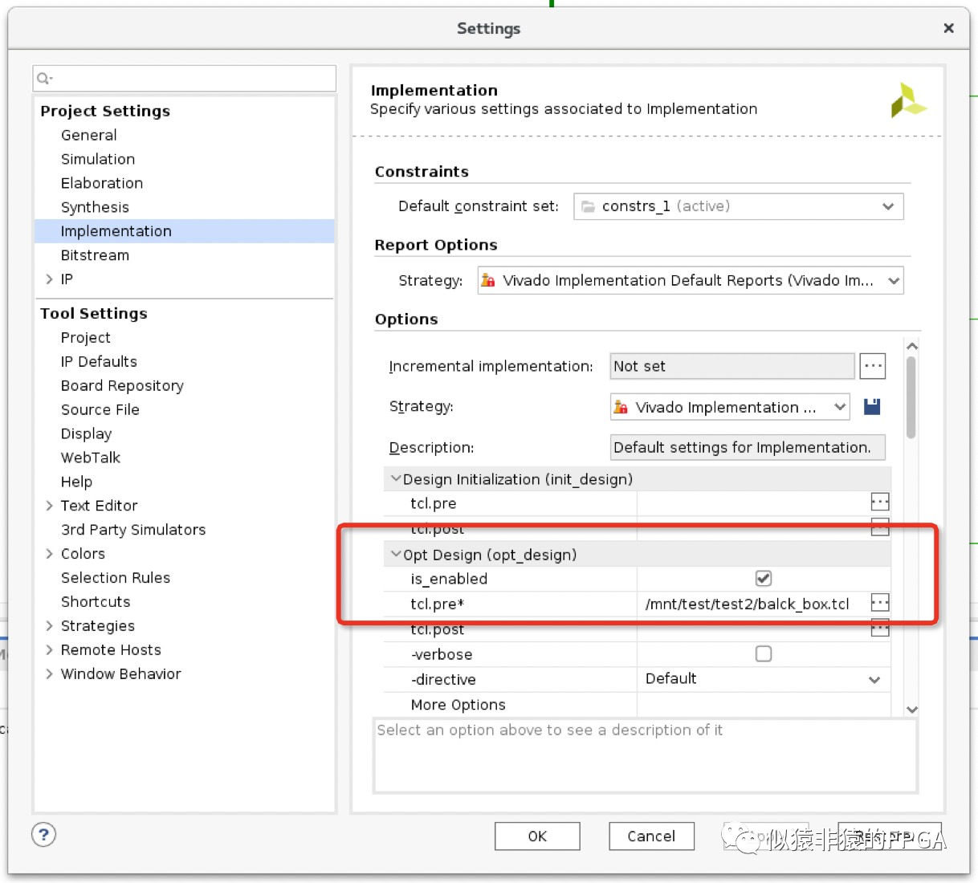Browse for init_design tcl.pre script
The width and height of the screenshot is (978, 883).
[880, 503]
